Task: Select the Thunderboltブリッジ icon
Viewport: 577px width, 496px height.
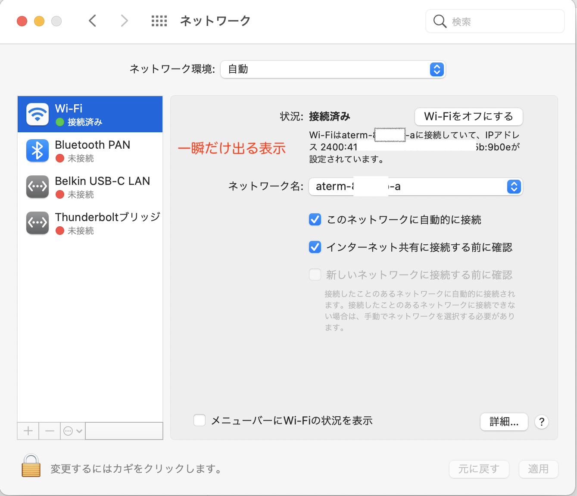Action: pos(37,223)
